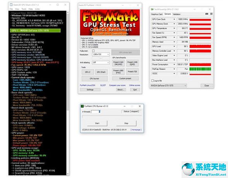Tick the Log to file checkbox
The height and width of the screenshot is (178, 228).
(153, 81)
